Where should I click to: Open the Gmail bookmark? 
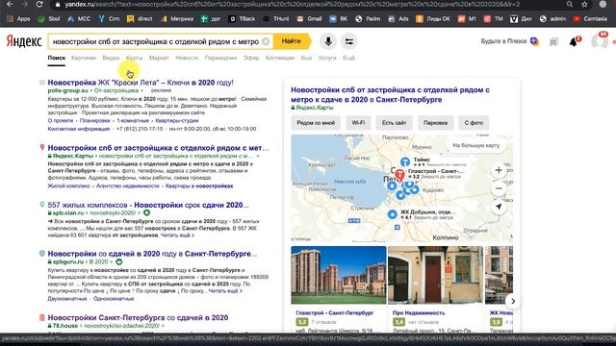coord(310,18)
